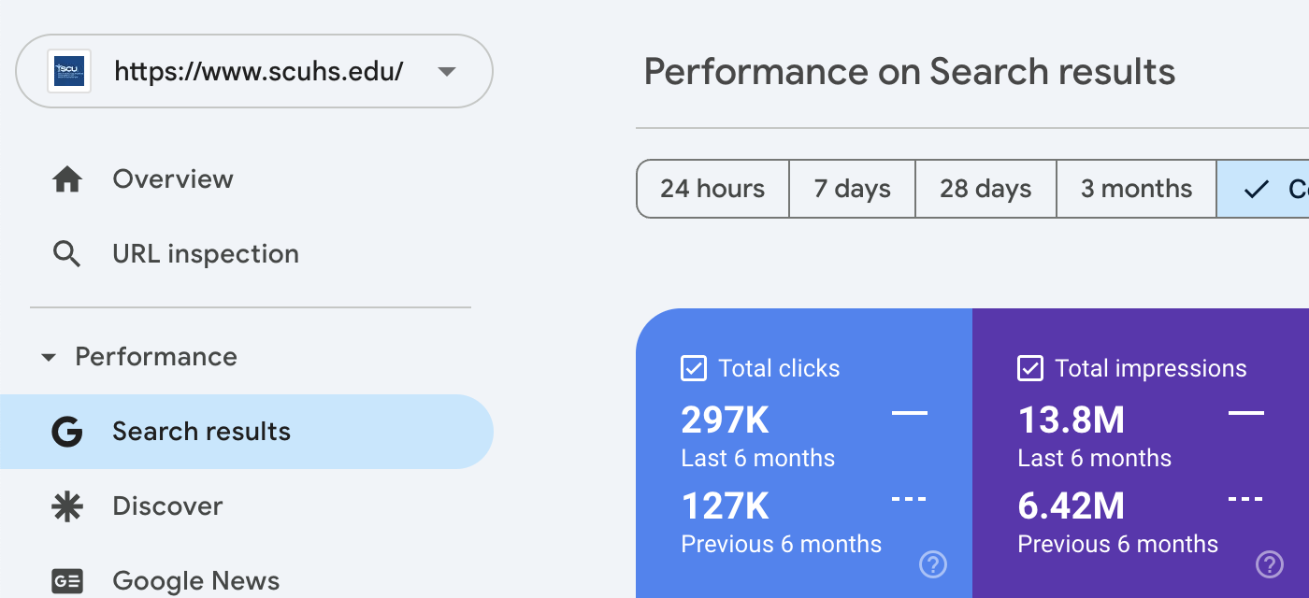Click the Total clicks blue metric card

tap(804, 453)
